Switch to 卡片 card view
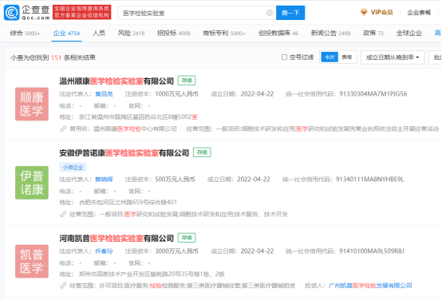 pos(330,57)
